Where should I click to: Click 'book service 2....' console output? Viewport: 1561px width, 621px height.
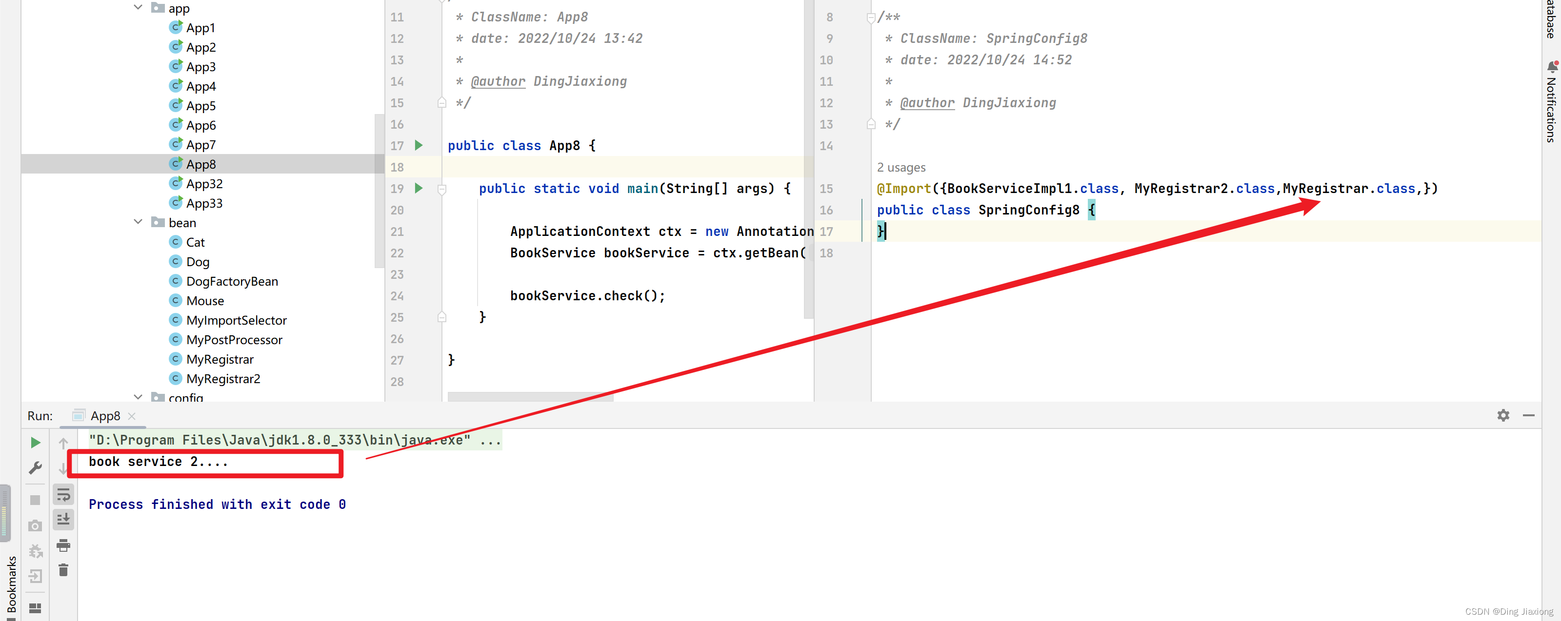click(x=158, y=461)
